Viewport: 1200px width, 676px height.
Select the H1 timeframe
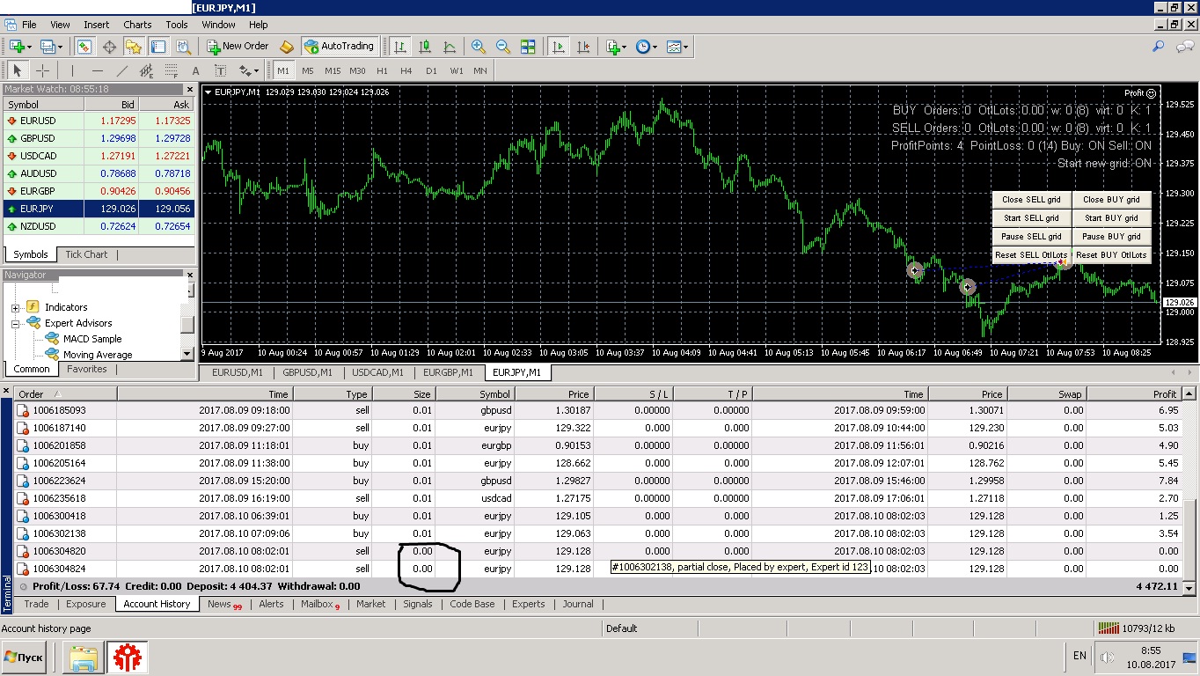coord(382,70)
